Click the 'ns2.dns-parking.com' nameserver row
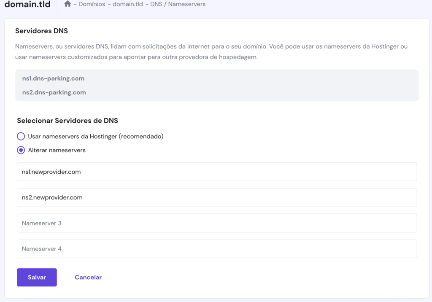432x302 pixels. click(x=54, y=92)
